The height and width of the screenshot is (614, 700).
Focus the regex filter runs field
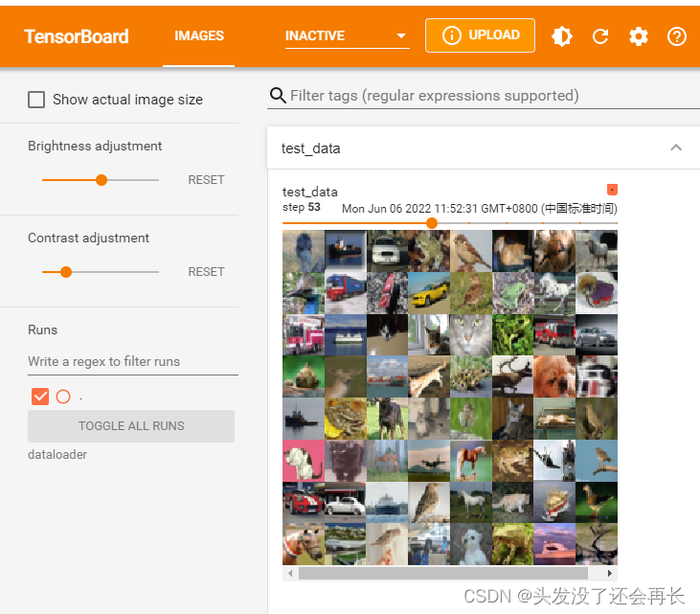click(133, 362)
